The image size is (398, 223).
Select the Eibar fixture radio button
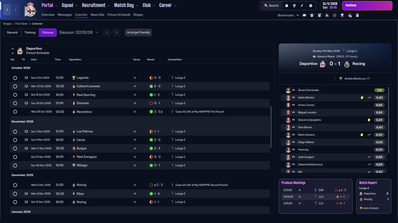15,194
